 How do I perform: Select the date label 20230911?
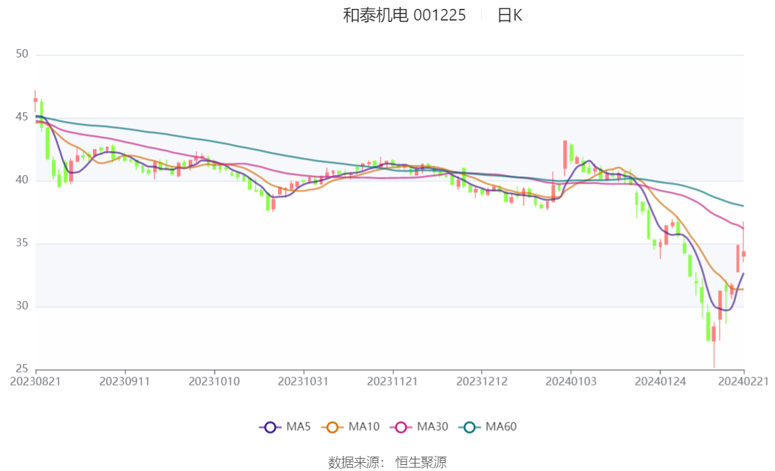click(x=124, y=381)
